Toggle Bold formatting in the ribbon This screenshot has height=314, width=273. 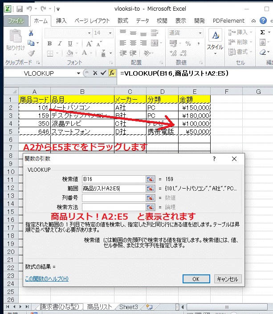click(x=49, y=44)
